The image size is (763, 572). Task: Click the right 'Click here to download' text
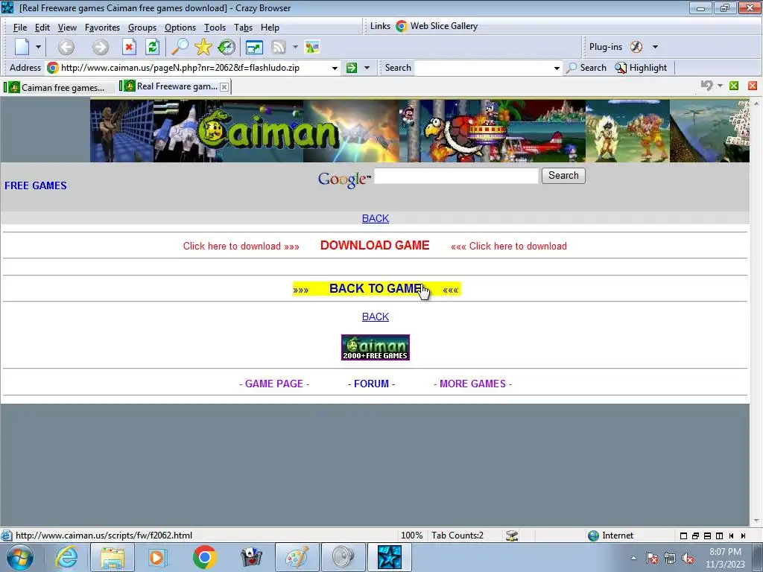pyautogui.click(x=508, y=246)
